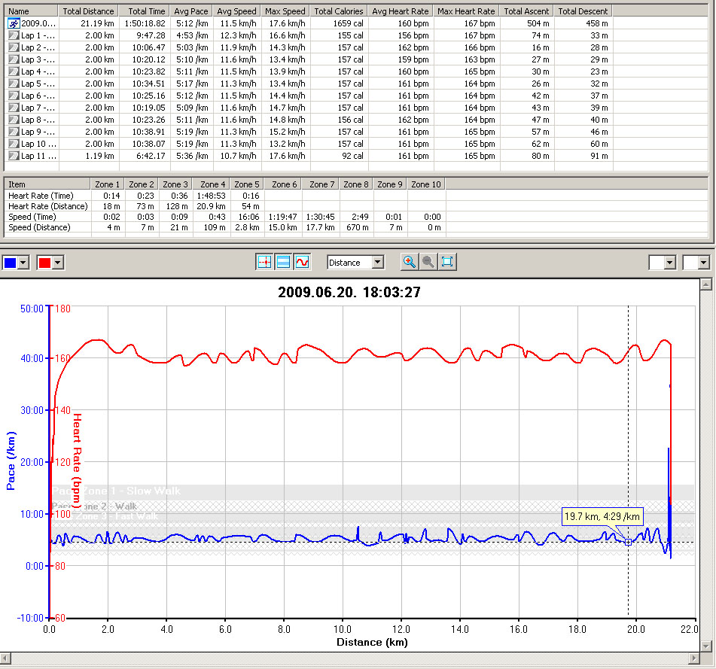Click the blue color swatch
Screen dimensions: 716x669
coord(10,263)
